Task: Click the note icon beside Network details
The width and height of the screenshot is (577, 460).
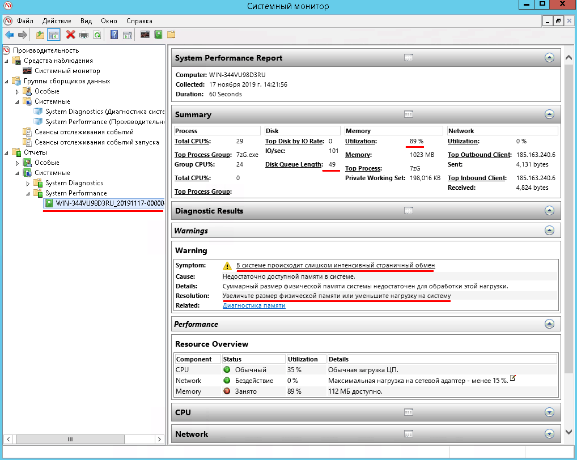Action: point(513,378)
